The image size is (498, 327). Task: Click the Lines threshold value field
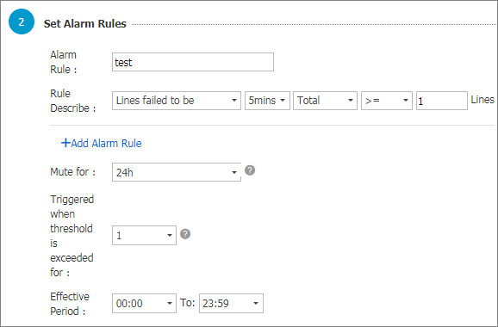click(x=441, y=101)
